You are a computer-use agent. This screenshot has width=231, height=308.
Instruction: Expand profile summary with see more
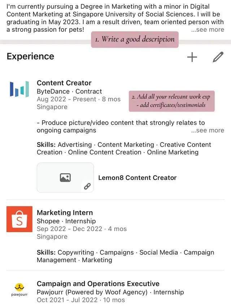coord(208,30)
